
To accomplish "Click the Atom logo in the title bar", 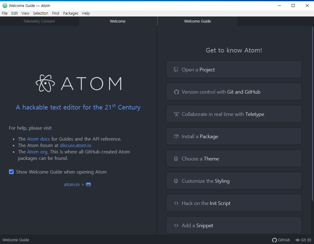I will [x=5, y=5].
